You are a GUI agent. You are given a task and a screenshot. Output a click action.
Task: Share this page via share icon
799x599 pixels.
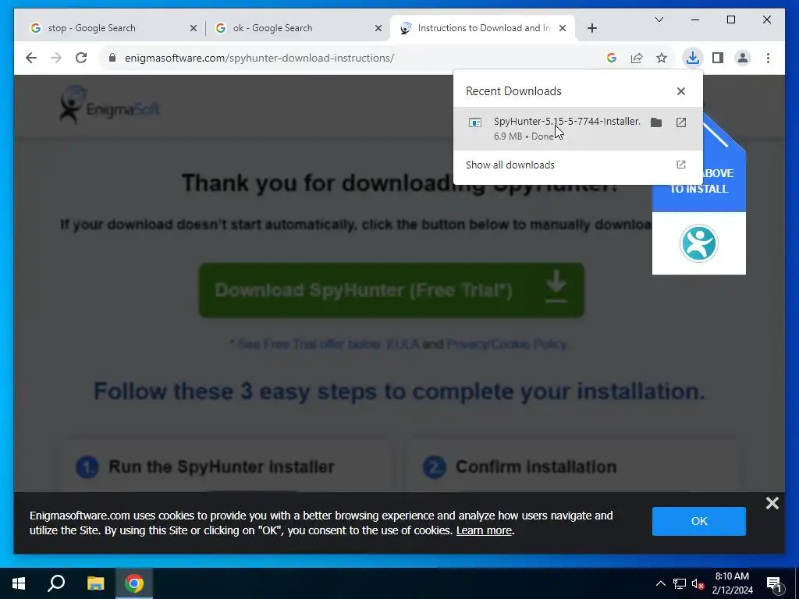pyautogui.click(x=637, y=58)
